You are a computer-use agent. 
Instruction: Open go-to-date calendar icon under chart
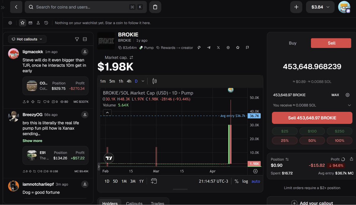coord(154,181)
